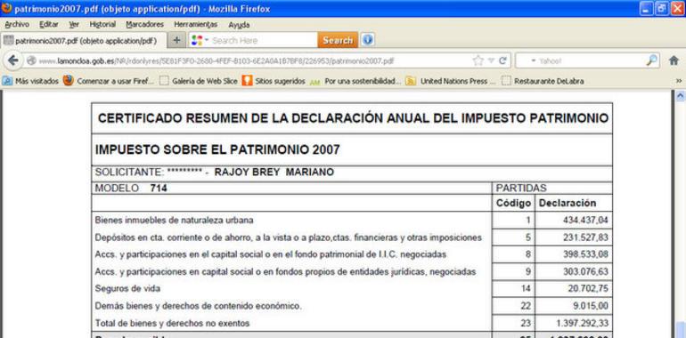
Task: Click the address bar URL
Action: click(216, 61)
